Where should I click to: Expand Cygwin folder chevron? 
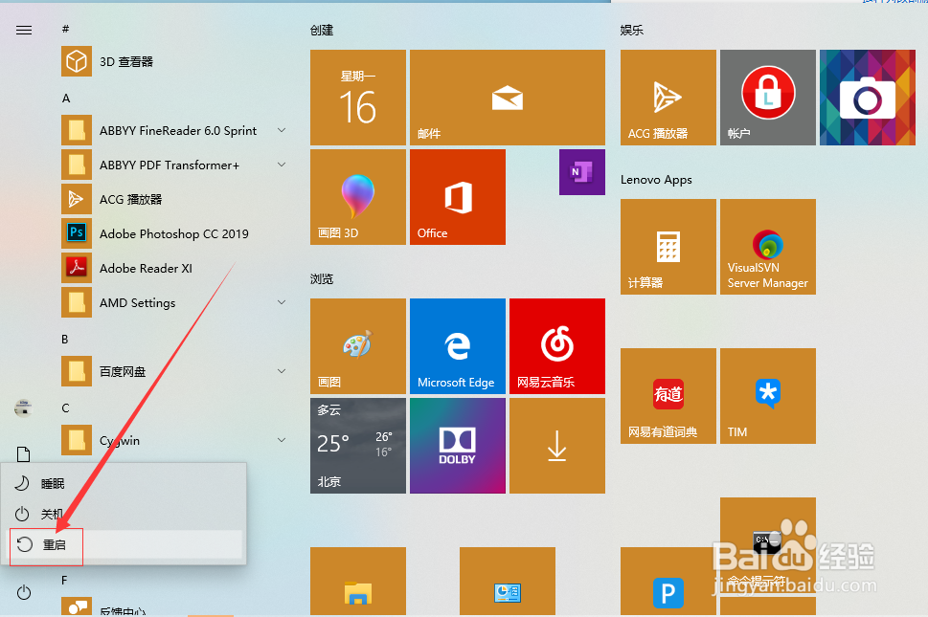click(282, 440)
